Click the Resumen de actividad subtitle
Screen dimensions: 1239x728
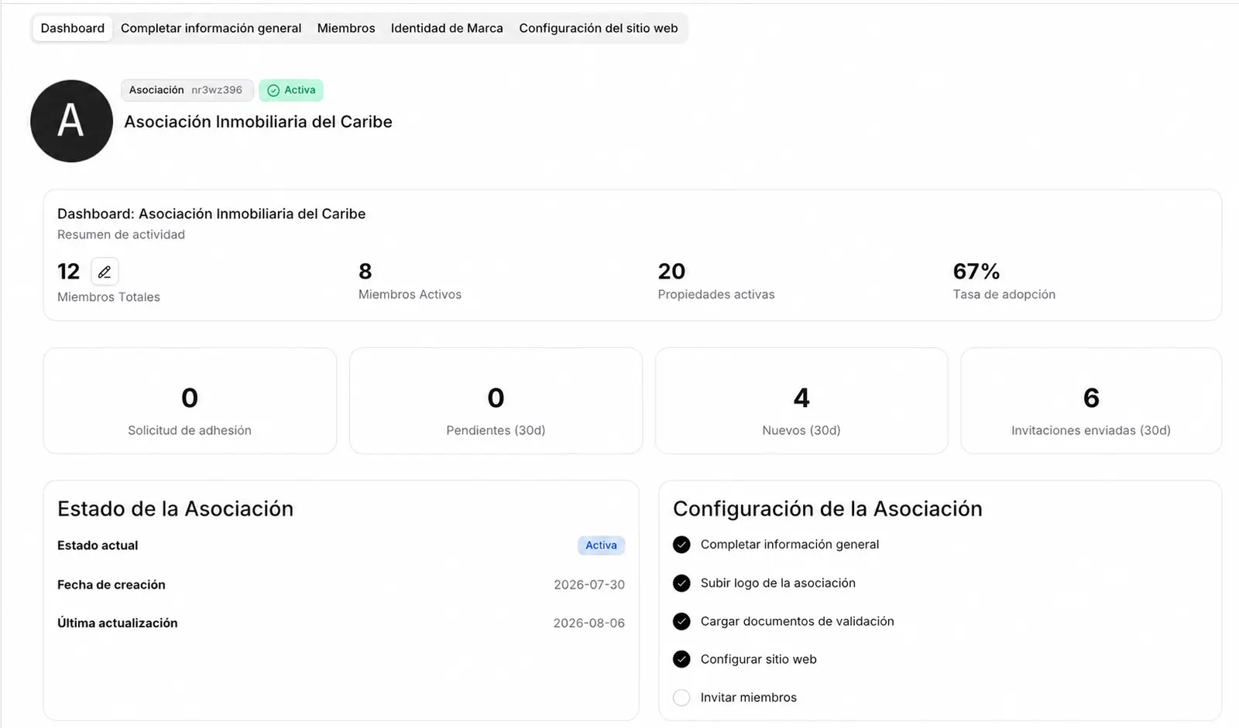[121, 234]
